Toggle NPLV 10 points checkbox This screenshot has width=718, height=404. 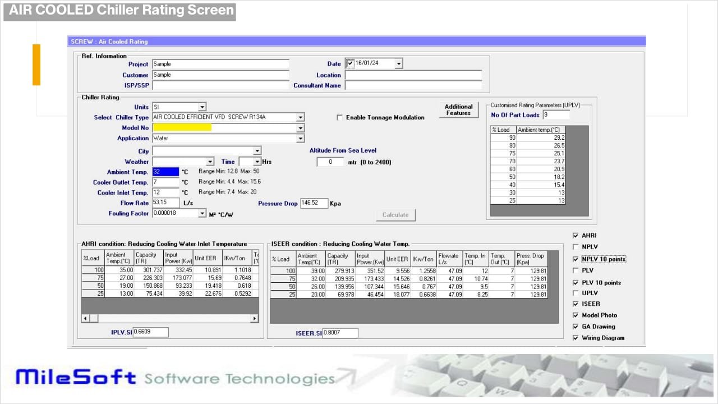click(x=576, y=259)
